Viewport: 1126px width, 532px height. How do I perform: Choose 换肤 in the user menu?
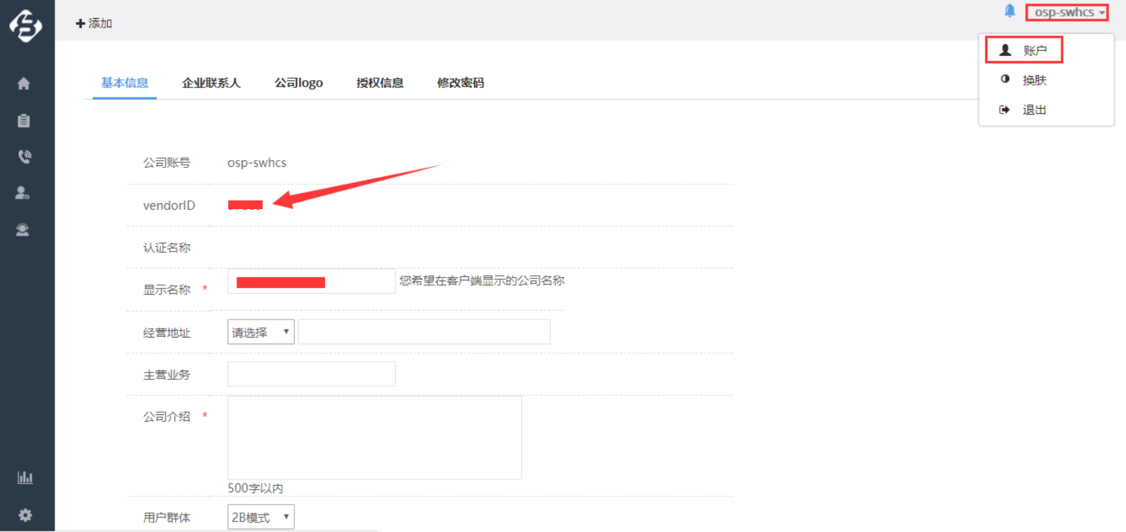(x=1034, y=80)
